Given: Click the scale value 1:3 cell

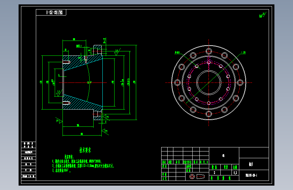Looking at the screenshot, I should click(235, 173).
